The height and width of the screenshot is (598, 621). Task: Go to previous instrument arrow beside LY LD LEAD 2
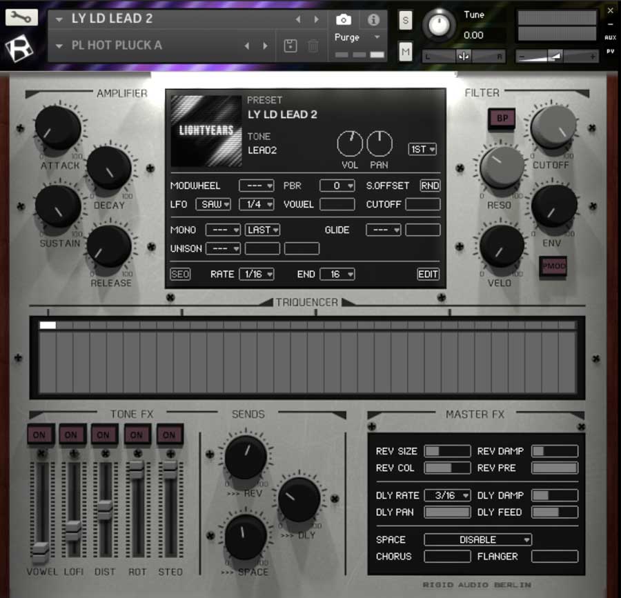[x=298, y=19]
